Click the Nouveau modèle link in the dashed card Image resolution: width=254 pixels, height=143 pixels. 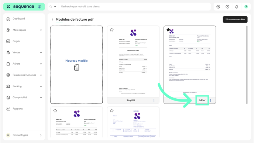(x=76, y=61)
